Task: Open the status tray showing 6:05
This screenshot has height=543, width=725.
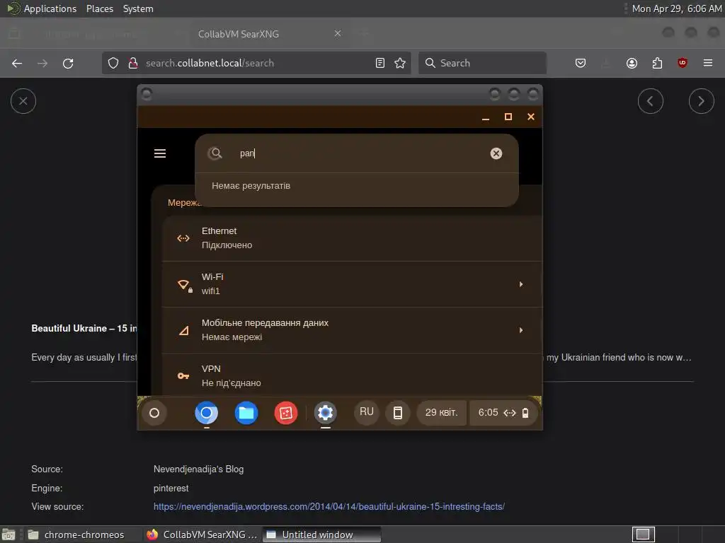Action: tap(503, 412)
